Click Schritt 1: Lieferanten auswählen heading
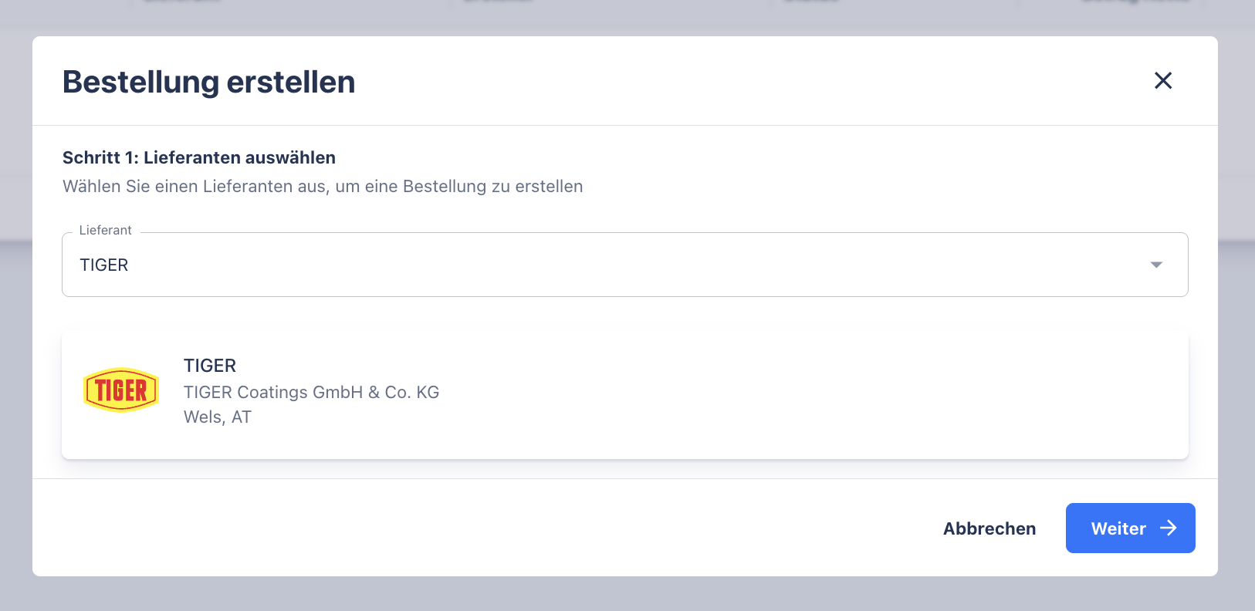This screenshot has width=1255, height=611. tap(199, 157)
